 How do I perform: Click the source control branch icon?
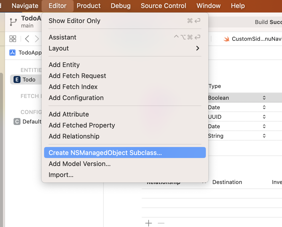click(x=13, y=22)
